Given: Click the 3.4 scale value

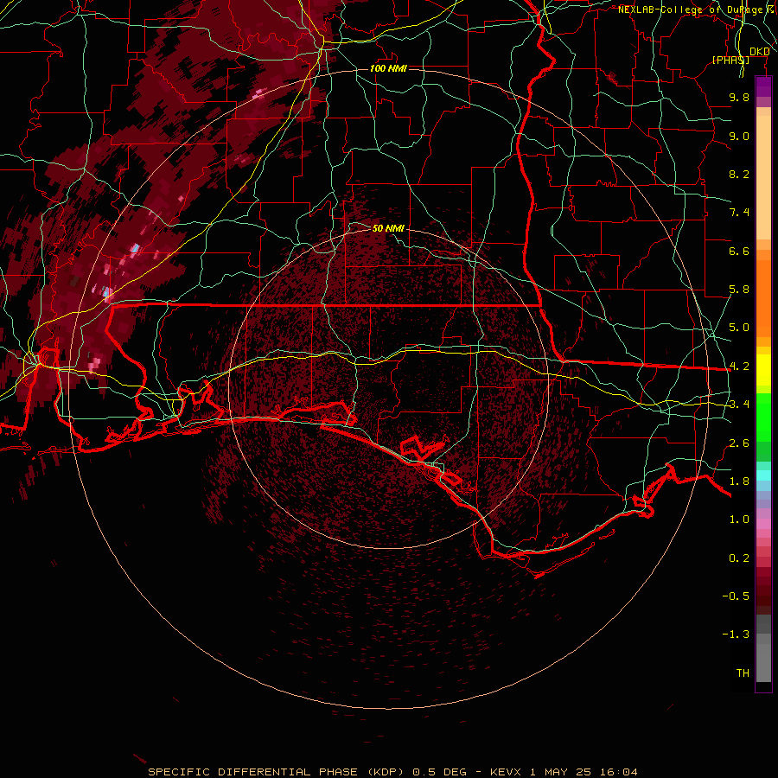Looking at the screenshot, I should 739,405.
